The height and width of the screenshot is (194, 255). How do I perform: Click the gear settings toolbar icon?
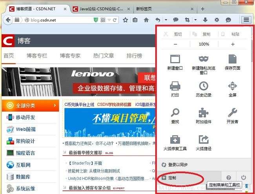(x=217, y=20)
